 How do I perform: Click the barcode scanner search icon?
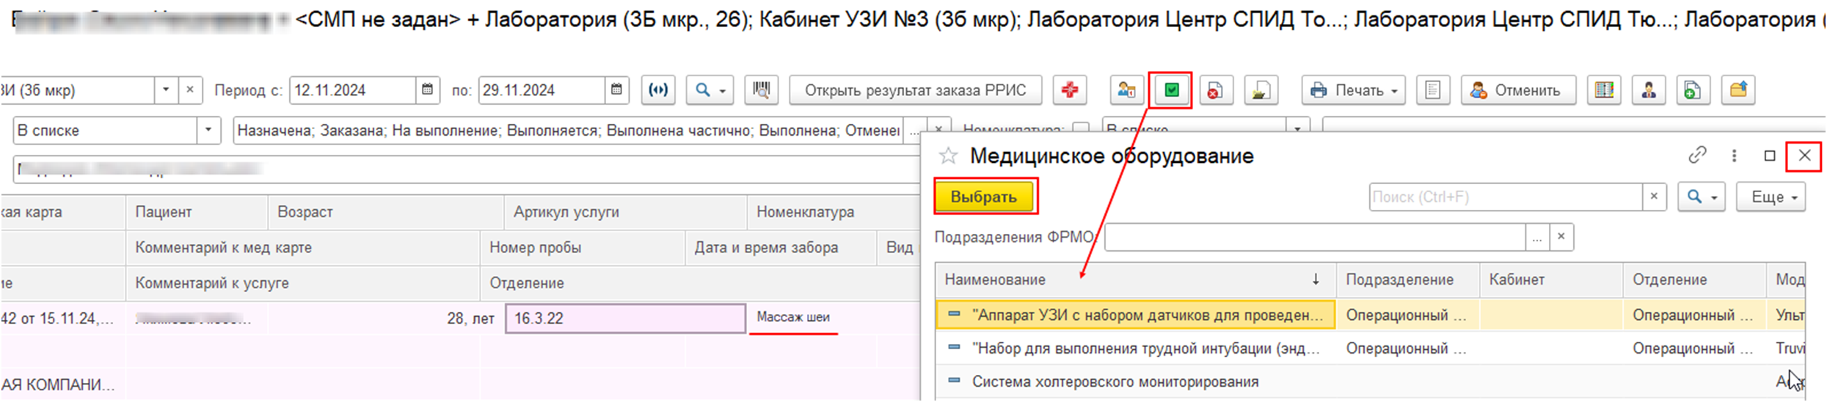point(762,90)
